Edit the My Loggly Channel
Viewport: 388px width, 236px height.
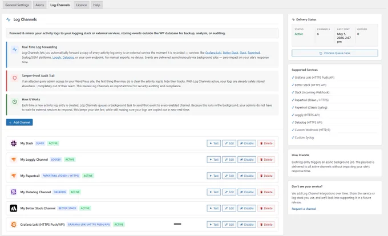coord(229,160)
